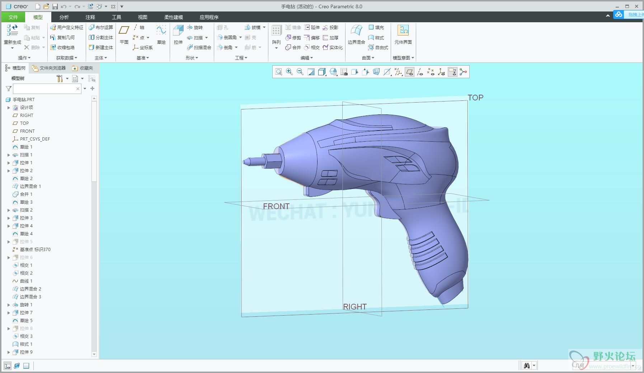Image resolution: width=644 pixels, height=373 pixels.
Task: Click the Component Interface (元件界面) icon
Action: 403,30
